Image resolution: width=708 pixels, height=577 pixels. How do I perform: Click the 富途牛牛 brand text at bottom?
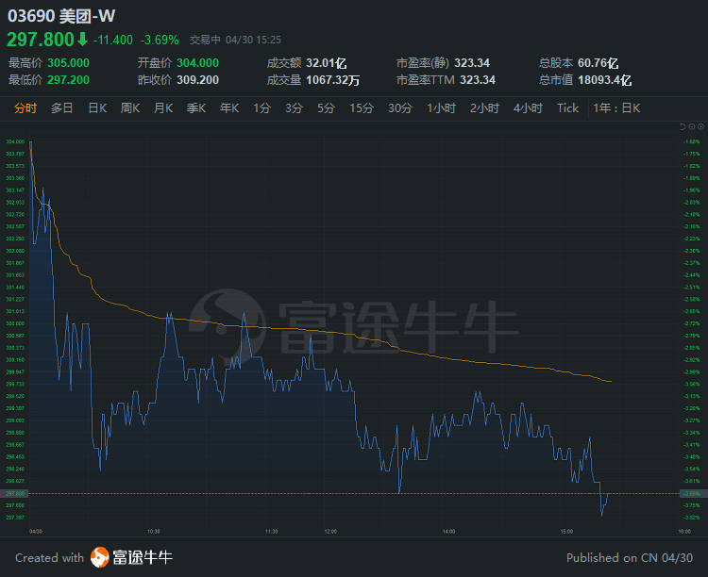[x=143, y=557]
